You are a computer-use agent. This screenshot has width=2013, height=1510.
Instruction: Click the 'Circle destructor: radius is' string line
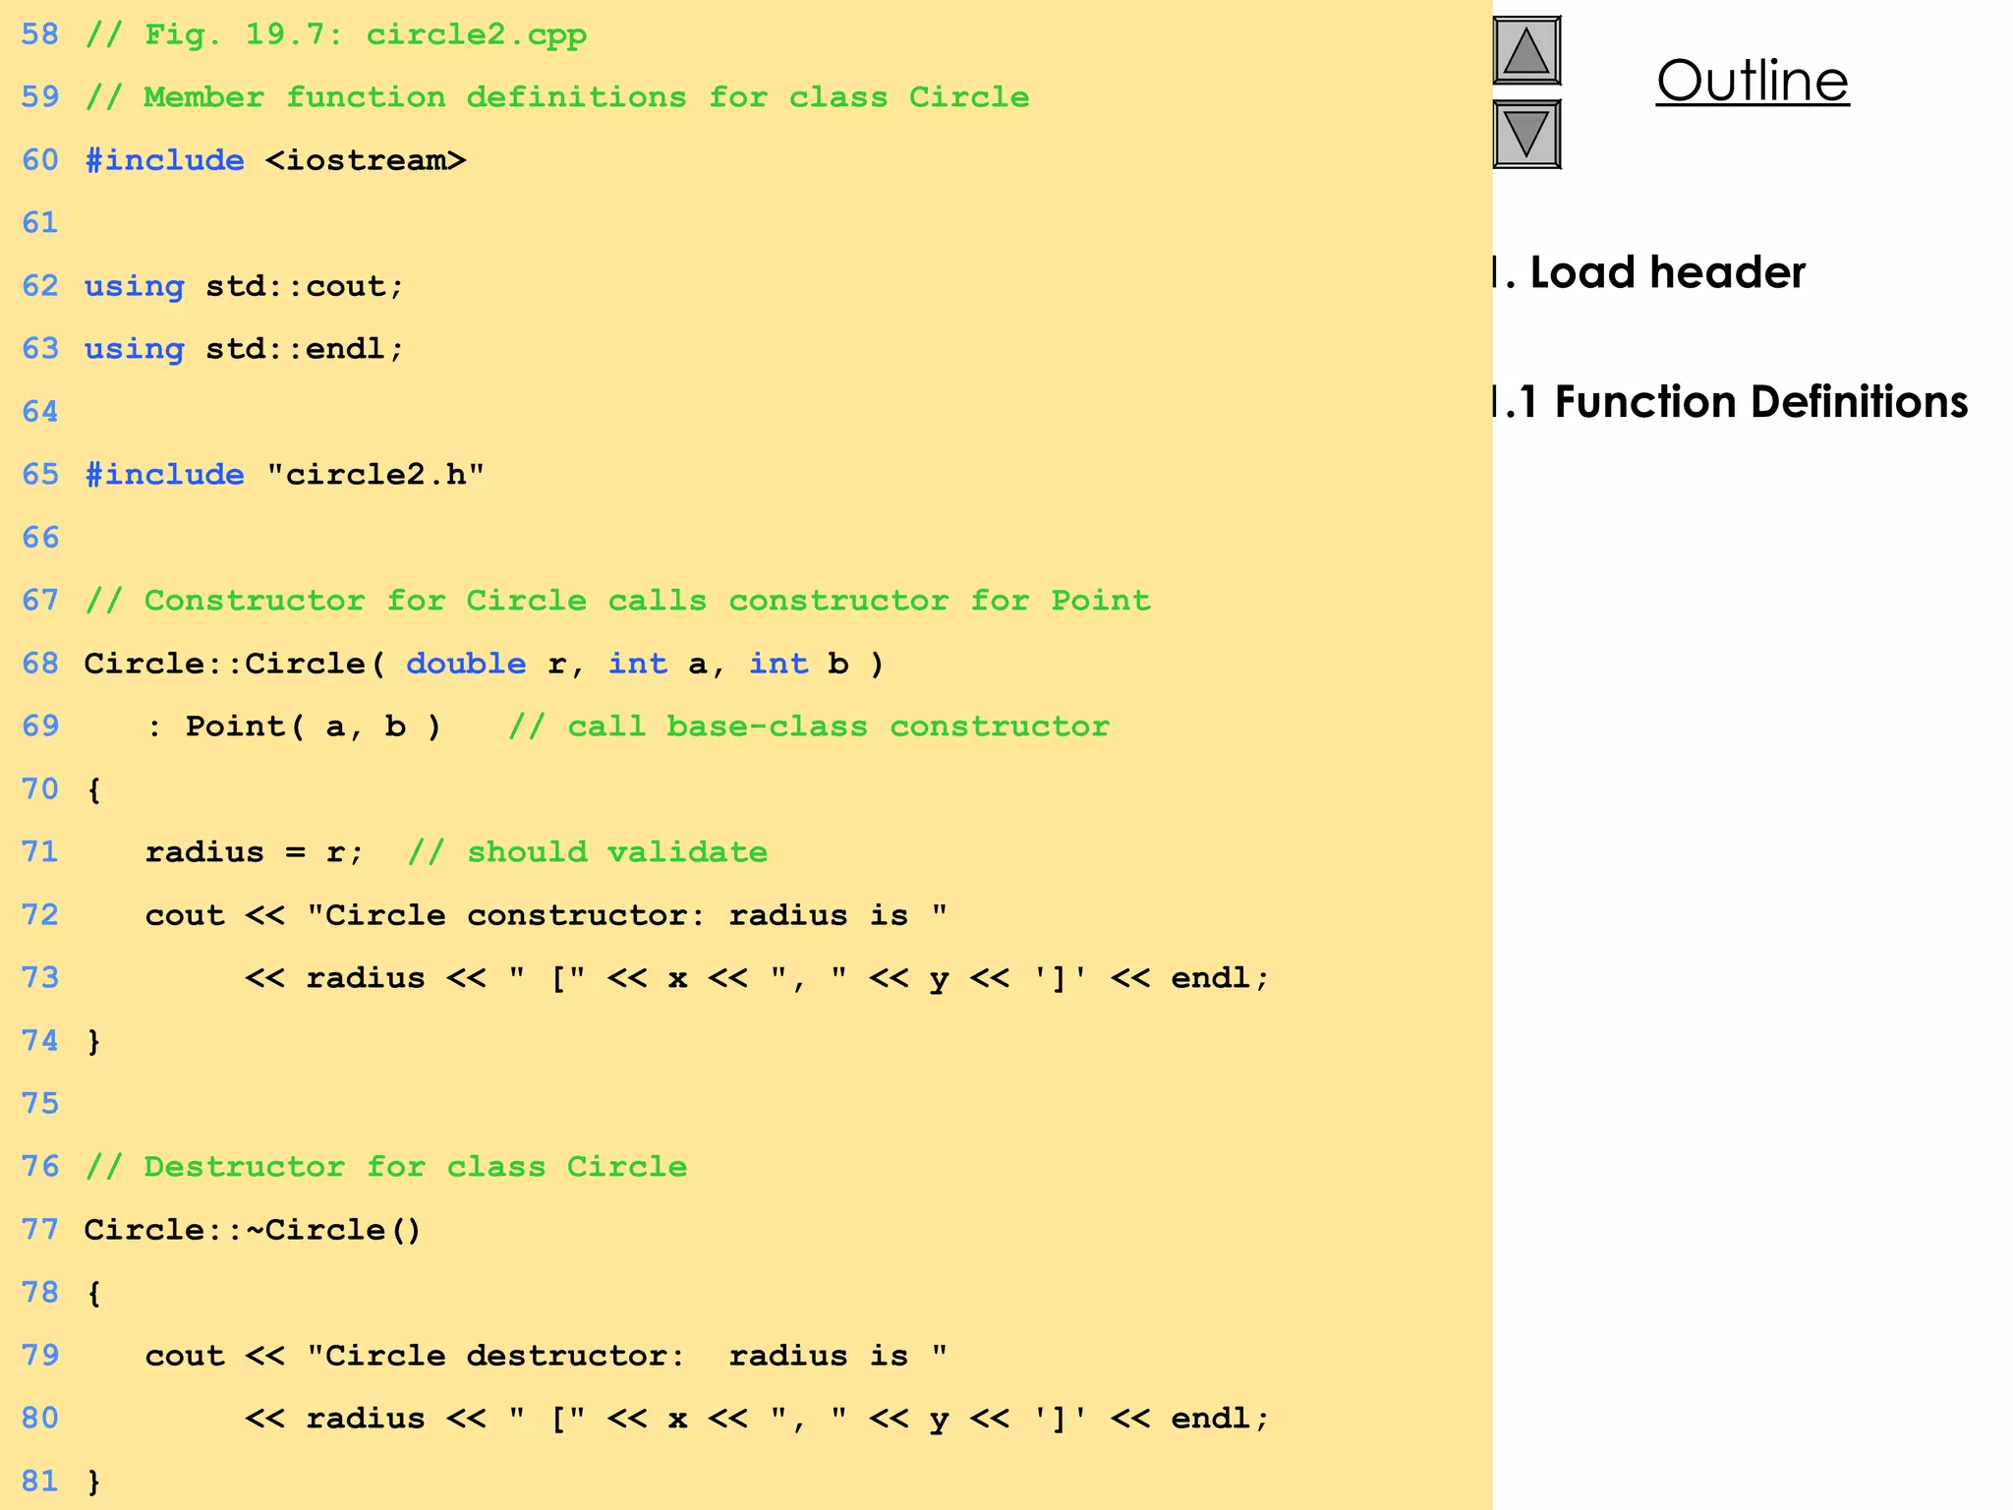tap(546, 1356)
